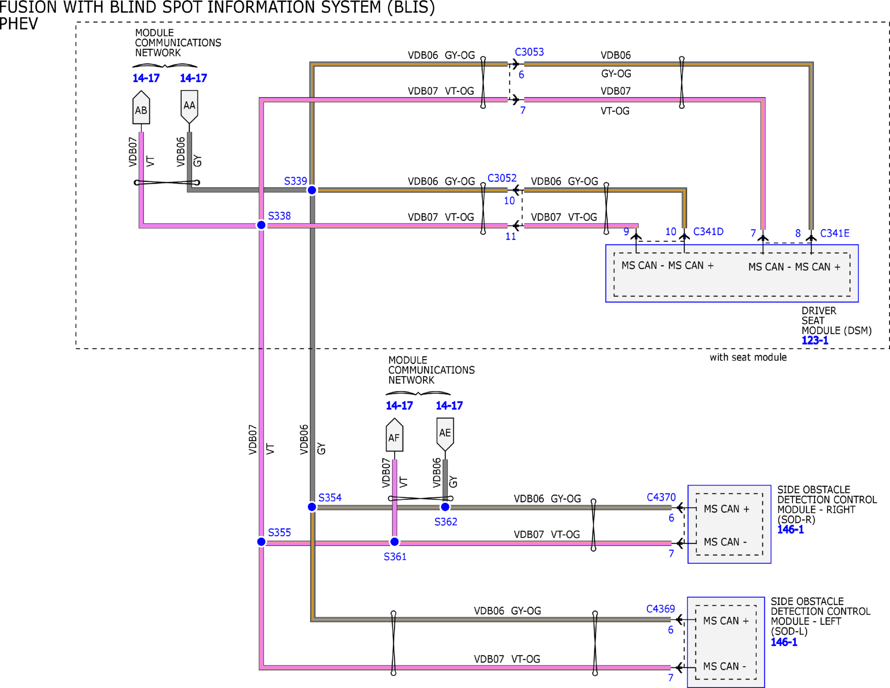890x688 pixels.
Task: Select the Driver Seat Module (DSM) label
Action: tap(837, 321)
